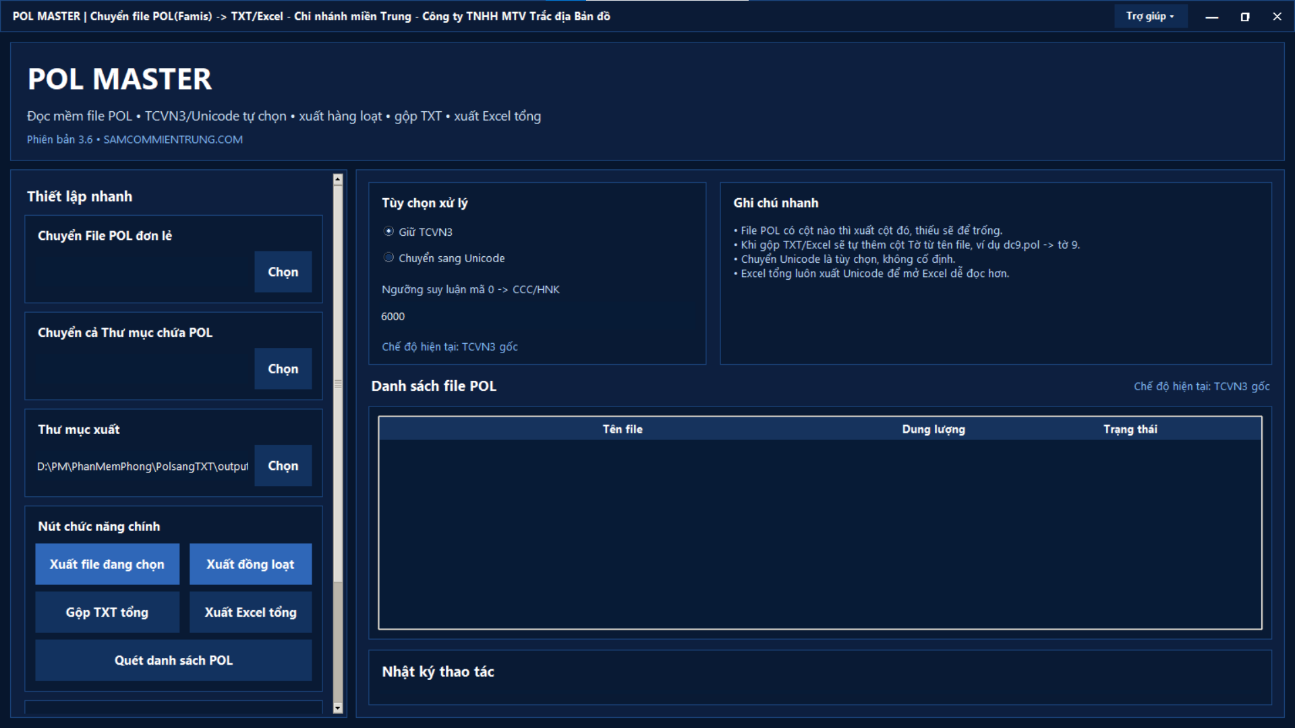Sort by the Tên file column header
The width and height of the screenshot is (1295, 728).
(623, 429)
